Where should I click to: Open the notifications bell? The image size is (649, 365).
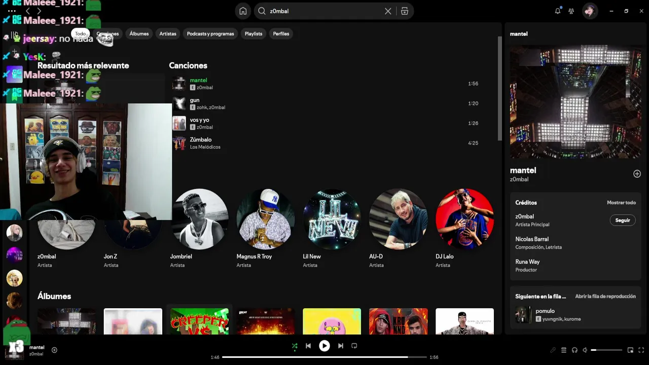[x=558, y=11]
